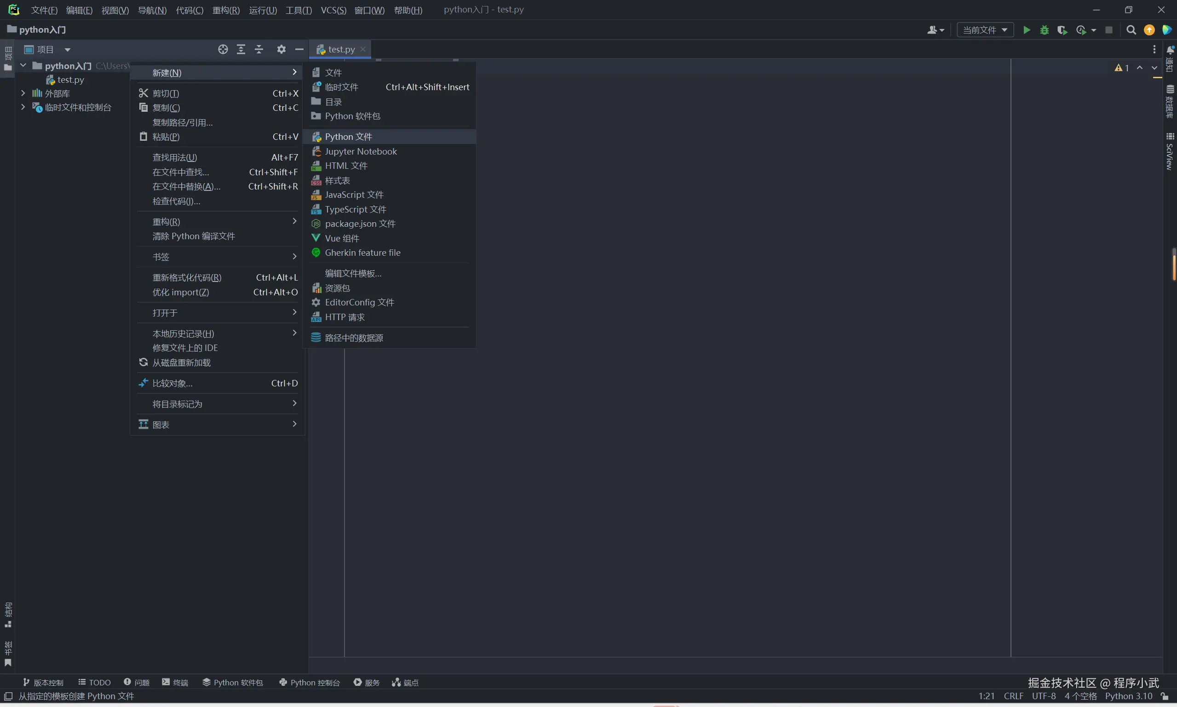Screen dimensions: 1177x707
Task: Open Search Everywhere magnifier icon
Action: tap(1131, 30)
